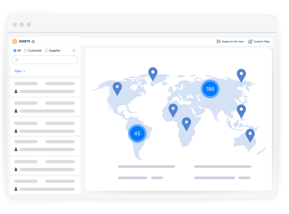The width and height of the screenshot is (289, 214).
Task: Open the Assets info tooltip icon
Action: pos(33,41)
